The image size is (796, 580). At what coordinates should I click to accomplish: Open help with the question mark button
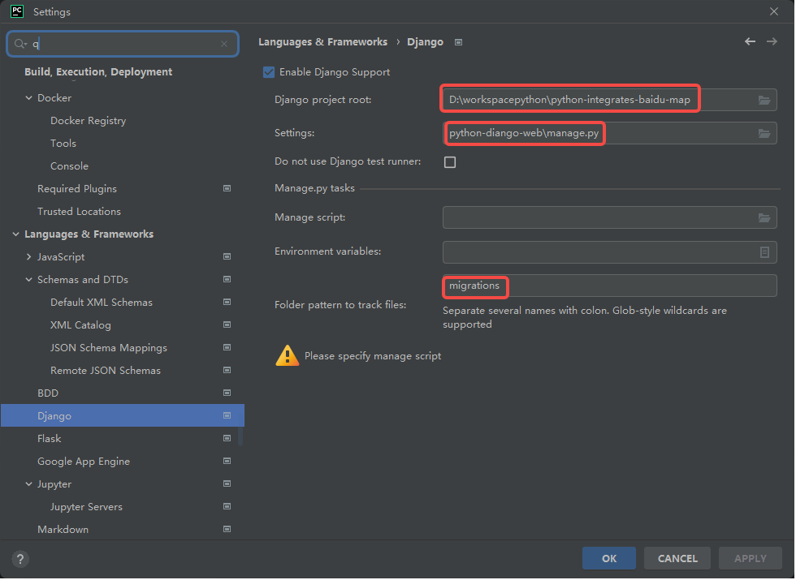[20, 559]
